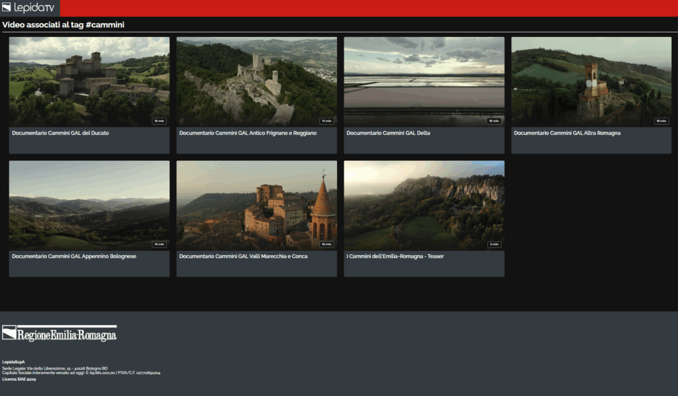678x396 pixels.
Task: Open the Cammini Teaser cliff thumbnail
Action: [x=424, y=205]
